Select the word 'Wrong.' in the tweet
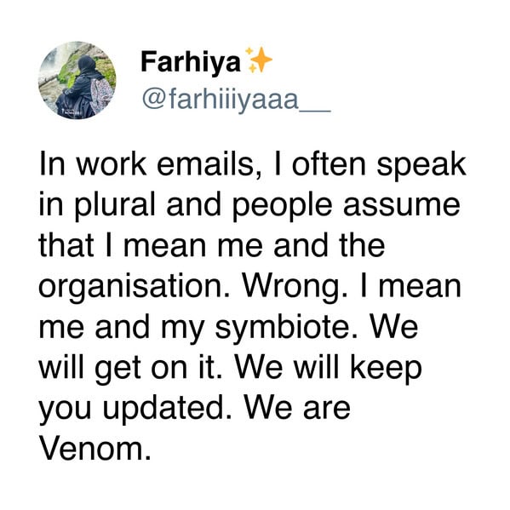 point(294,287)
